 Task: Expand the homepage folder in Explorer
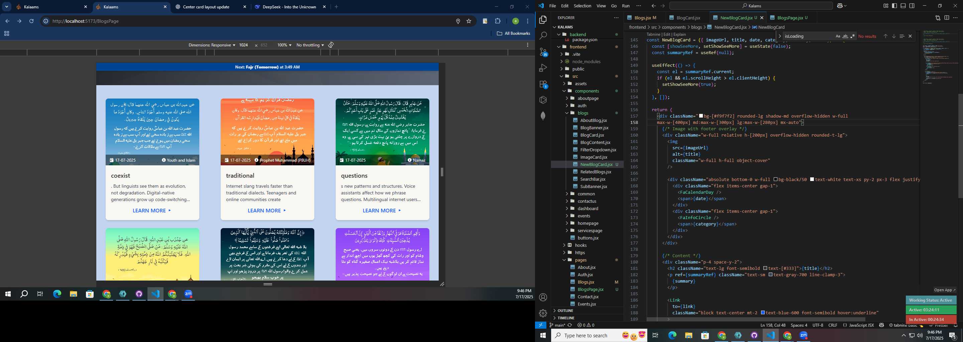pos(588,223)
